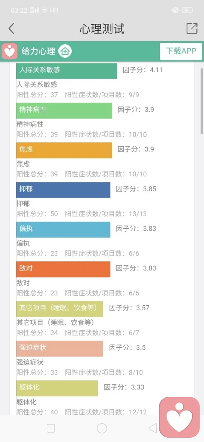Tap the red-orange 敌对 bar

63,269
